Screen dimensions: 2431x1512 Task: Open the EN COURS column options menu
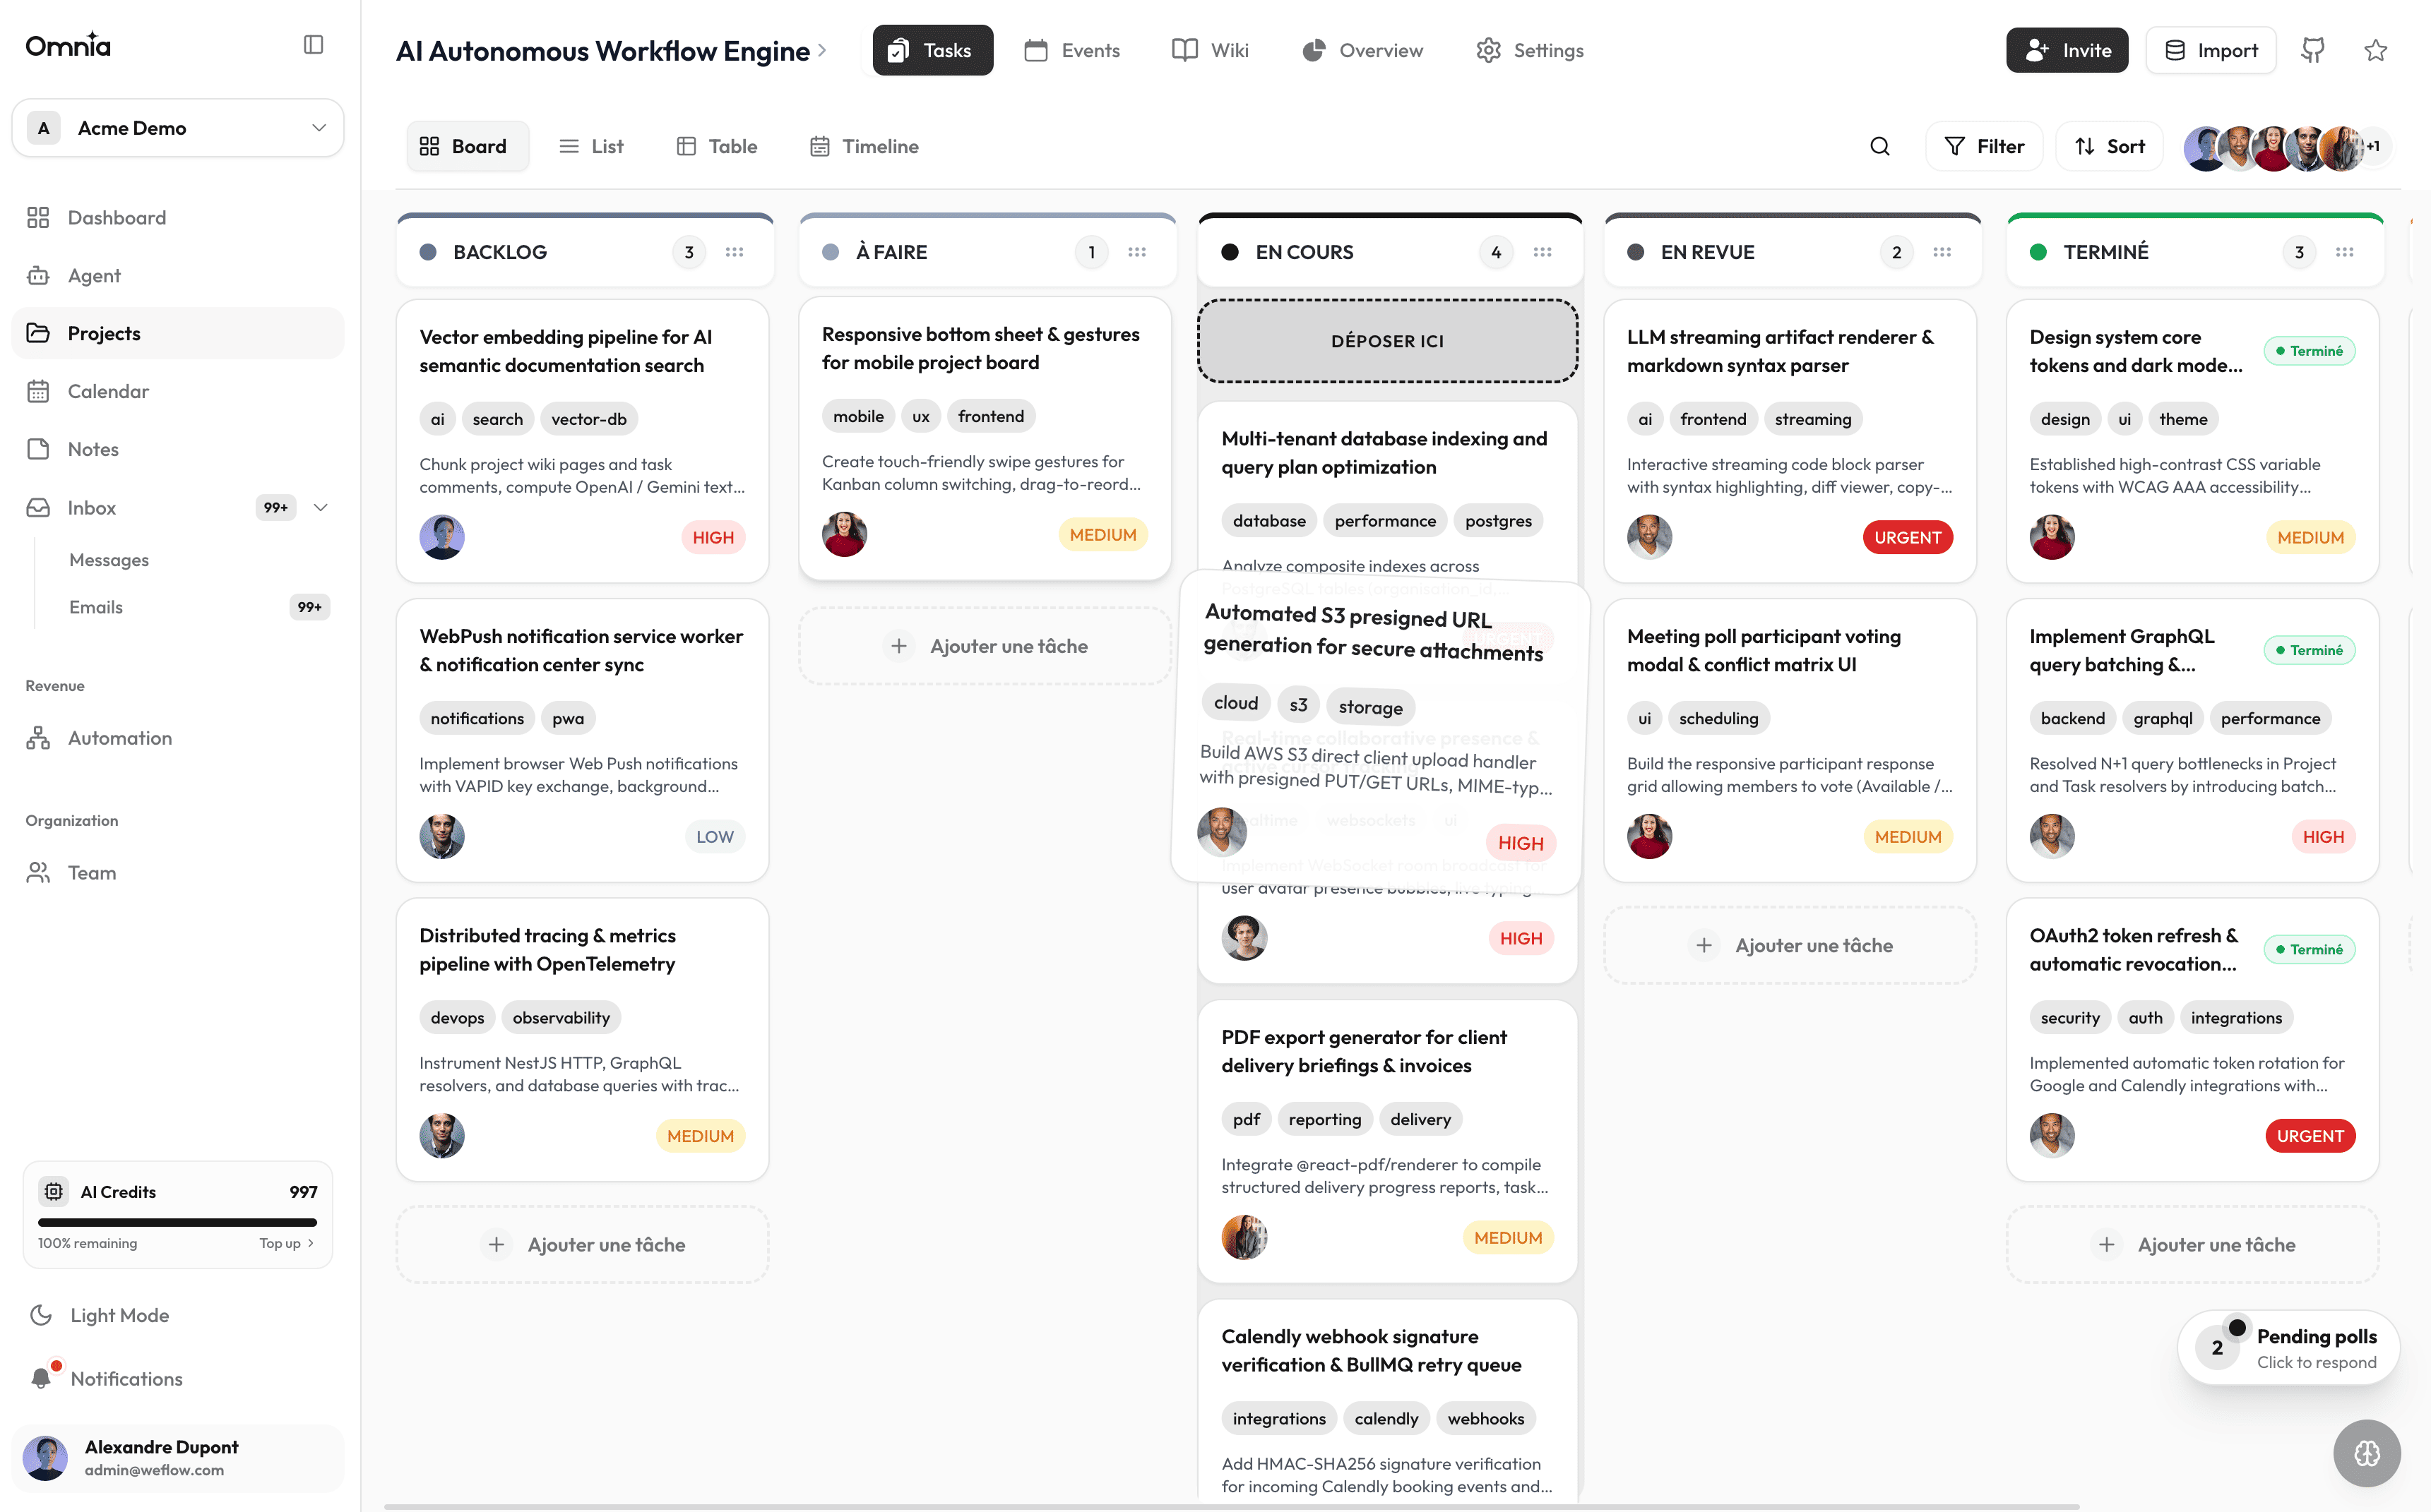pos(1542,252)
